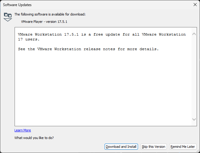This screenshot has width=200, height=153.
Task: Click the 'Software Updates' window title
Action: coord(17,5)
